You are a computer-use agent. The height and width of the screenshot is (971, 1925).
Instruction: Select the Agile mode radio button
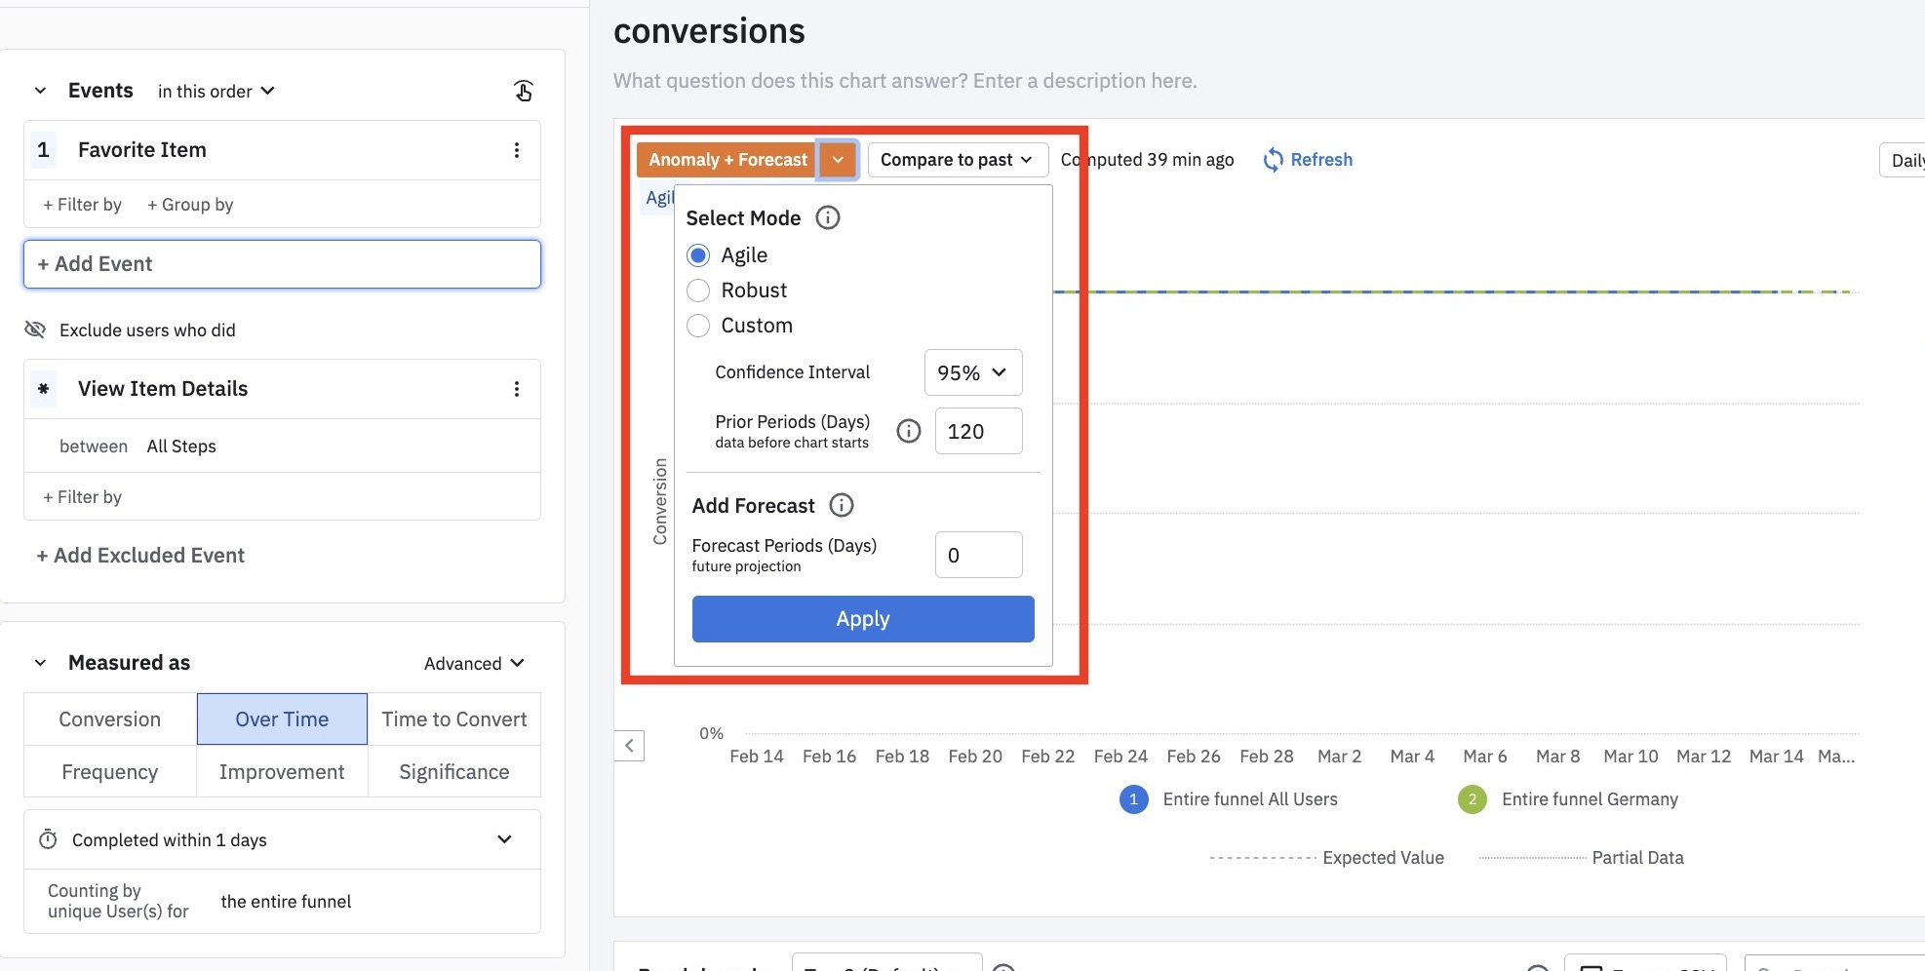pos(698,255)
